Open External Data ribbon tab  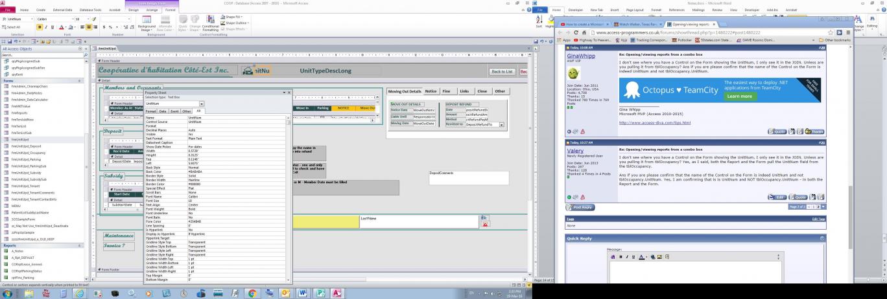coord(63,10)
